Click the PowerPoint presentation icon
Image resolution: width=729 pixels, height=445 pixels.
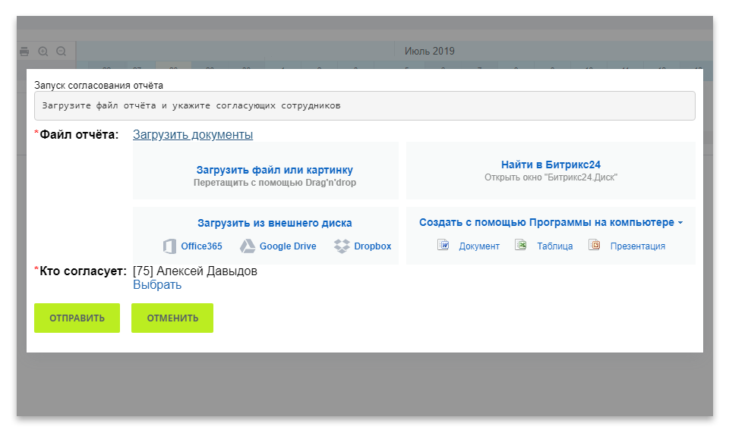click(x=594, y=245)
